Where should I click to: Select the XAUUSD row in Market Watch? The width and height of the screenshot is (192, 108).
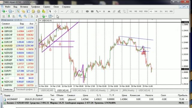(18, 46)
